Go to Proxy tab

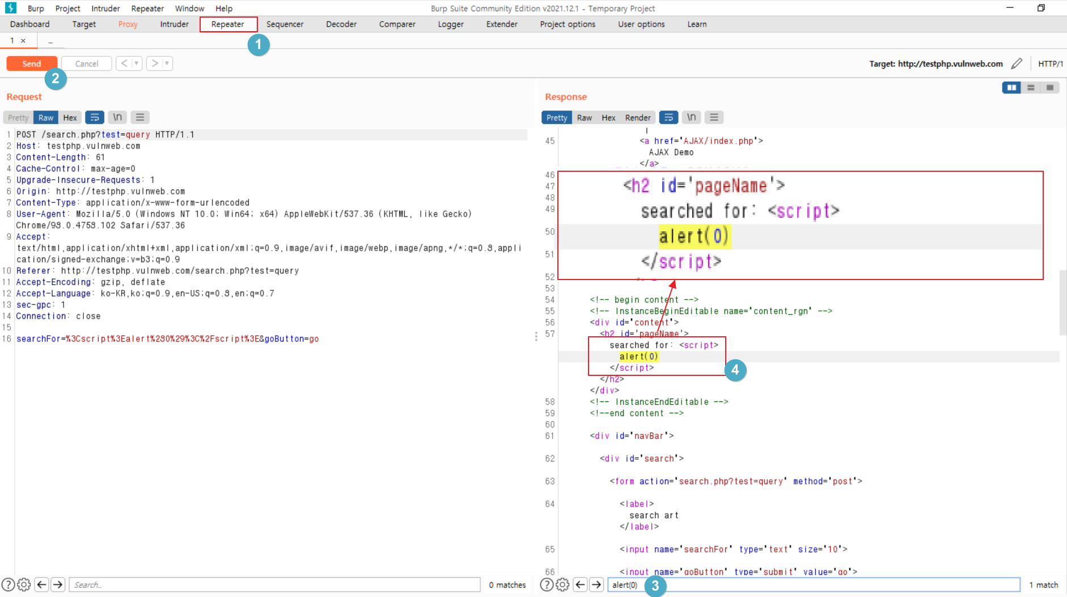click(x=128, y=24)
